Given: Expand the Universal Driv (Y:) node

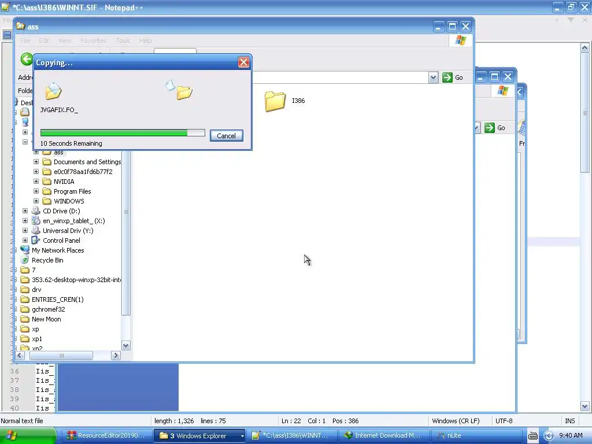Looking at the screenshot, I should pos(25,230).
